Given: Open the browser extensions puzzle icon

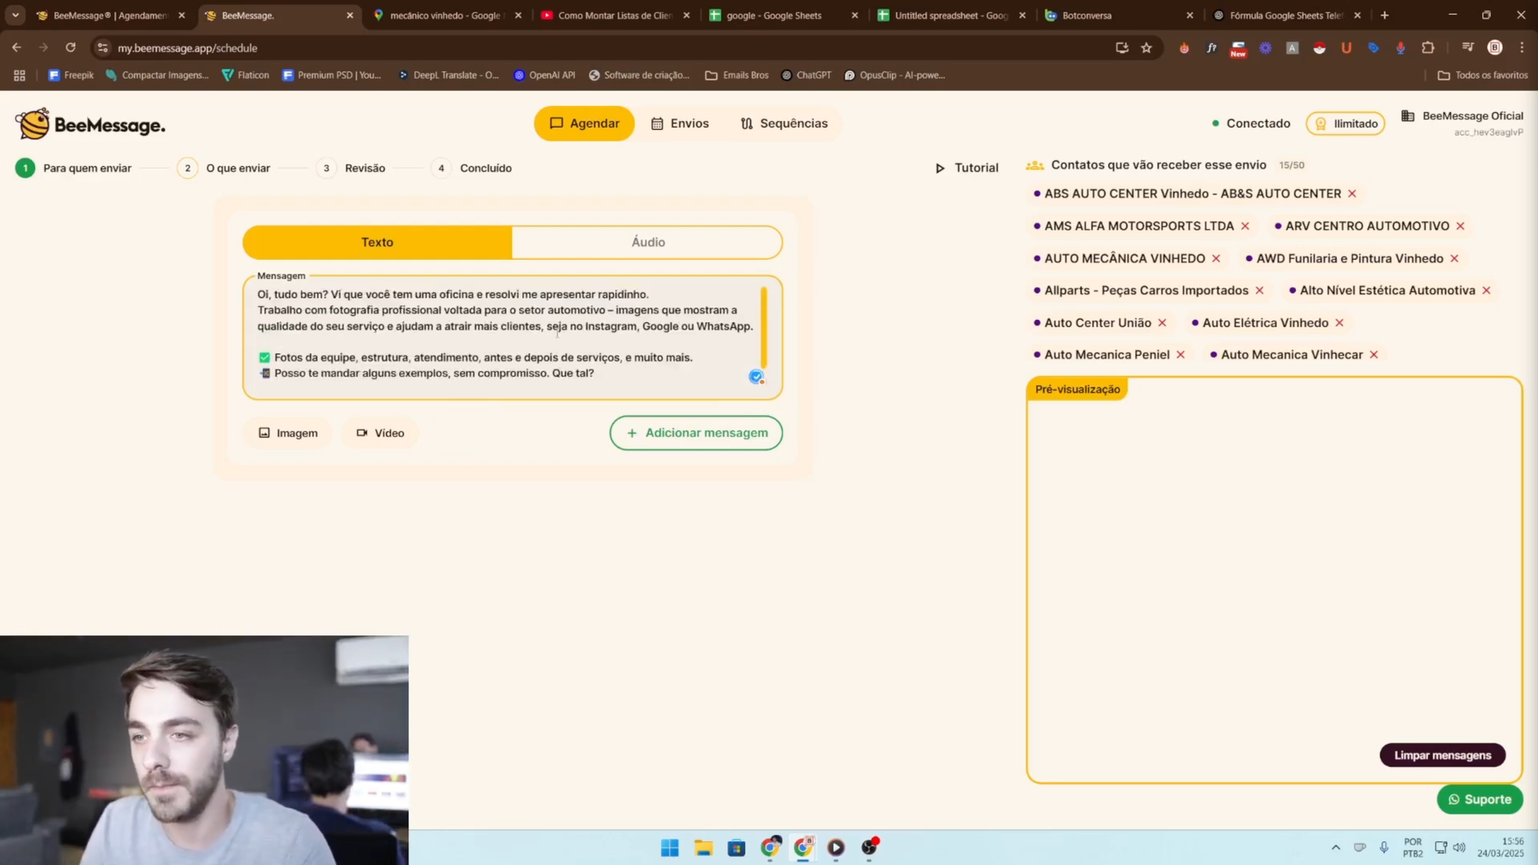Looking at the screenshot, I should (x=1428, y=48).
